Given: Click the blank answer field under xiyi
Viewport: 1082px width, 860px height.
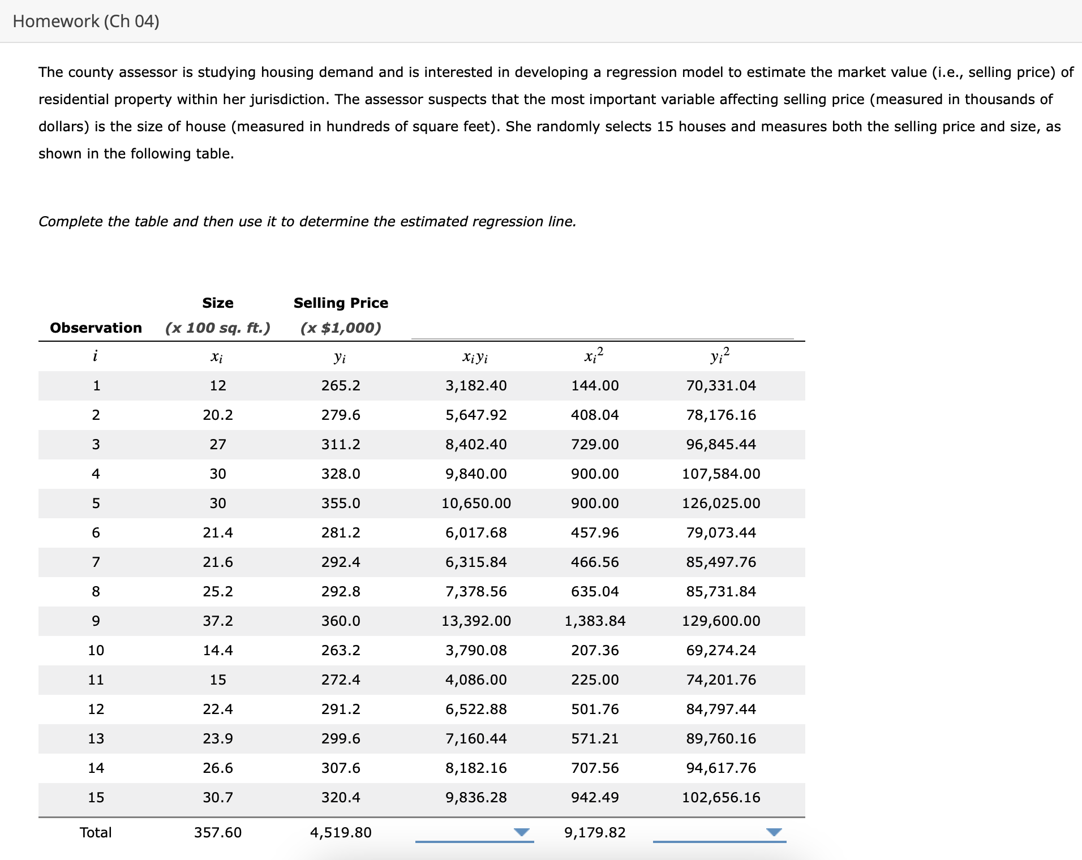Looking at the screenshot, I should (475, 835).
